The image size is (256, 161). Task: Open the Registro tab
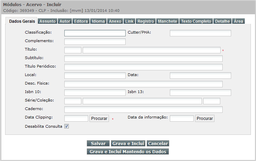click(146, 21)
